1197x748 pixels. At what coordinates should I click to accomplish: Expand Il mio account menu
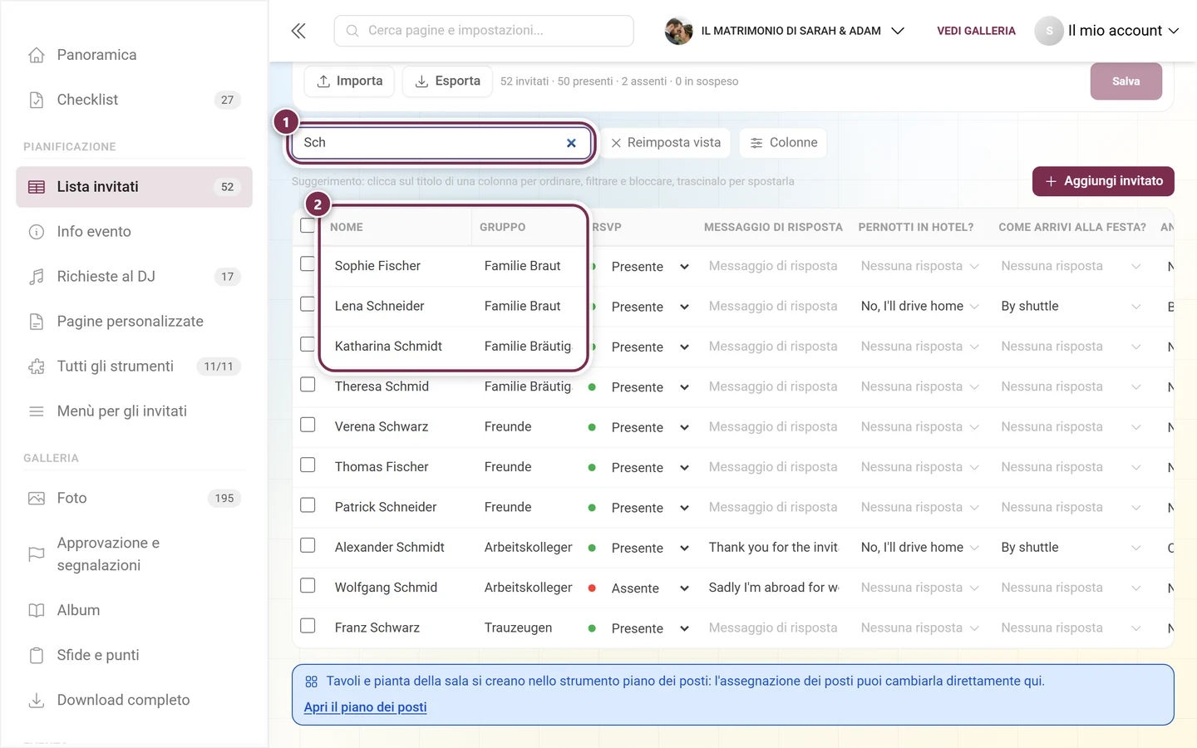[1107, 31]
